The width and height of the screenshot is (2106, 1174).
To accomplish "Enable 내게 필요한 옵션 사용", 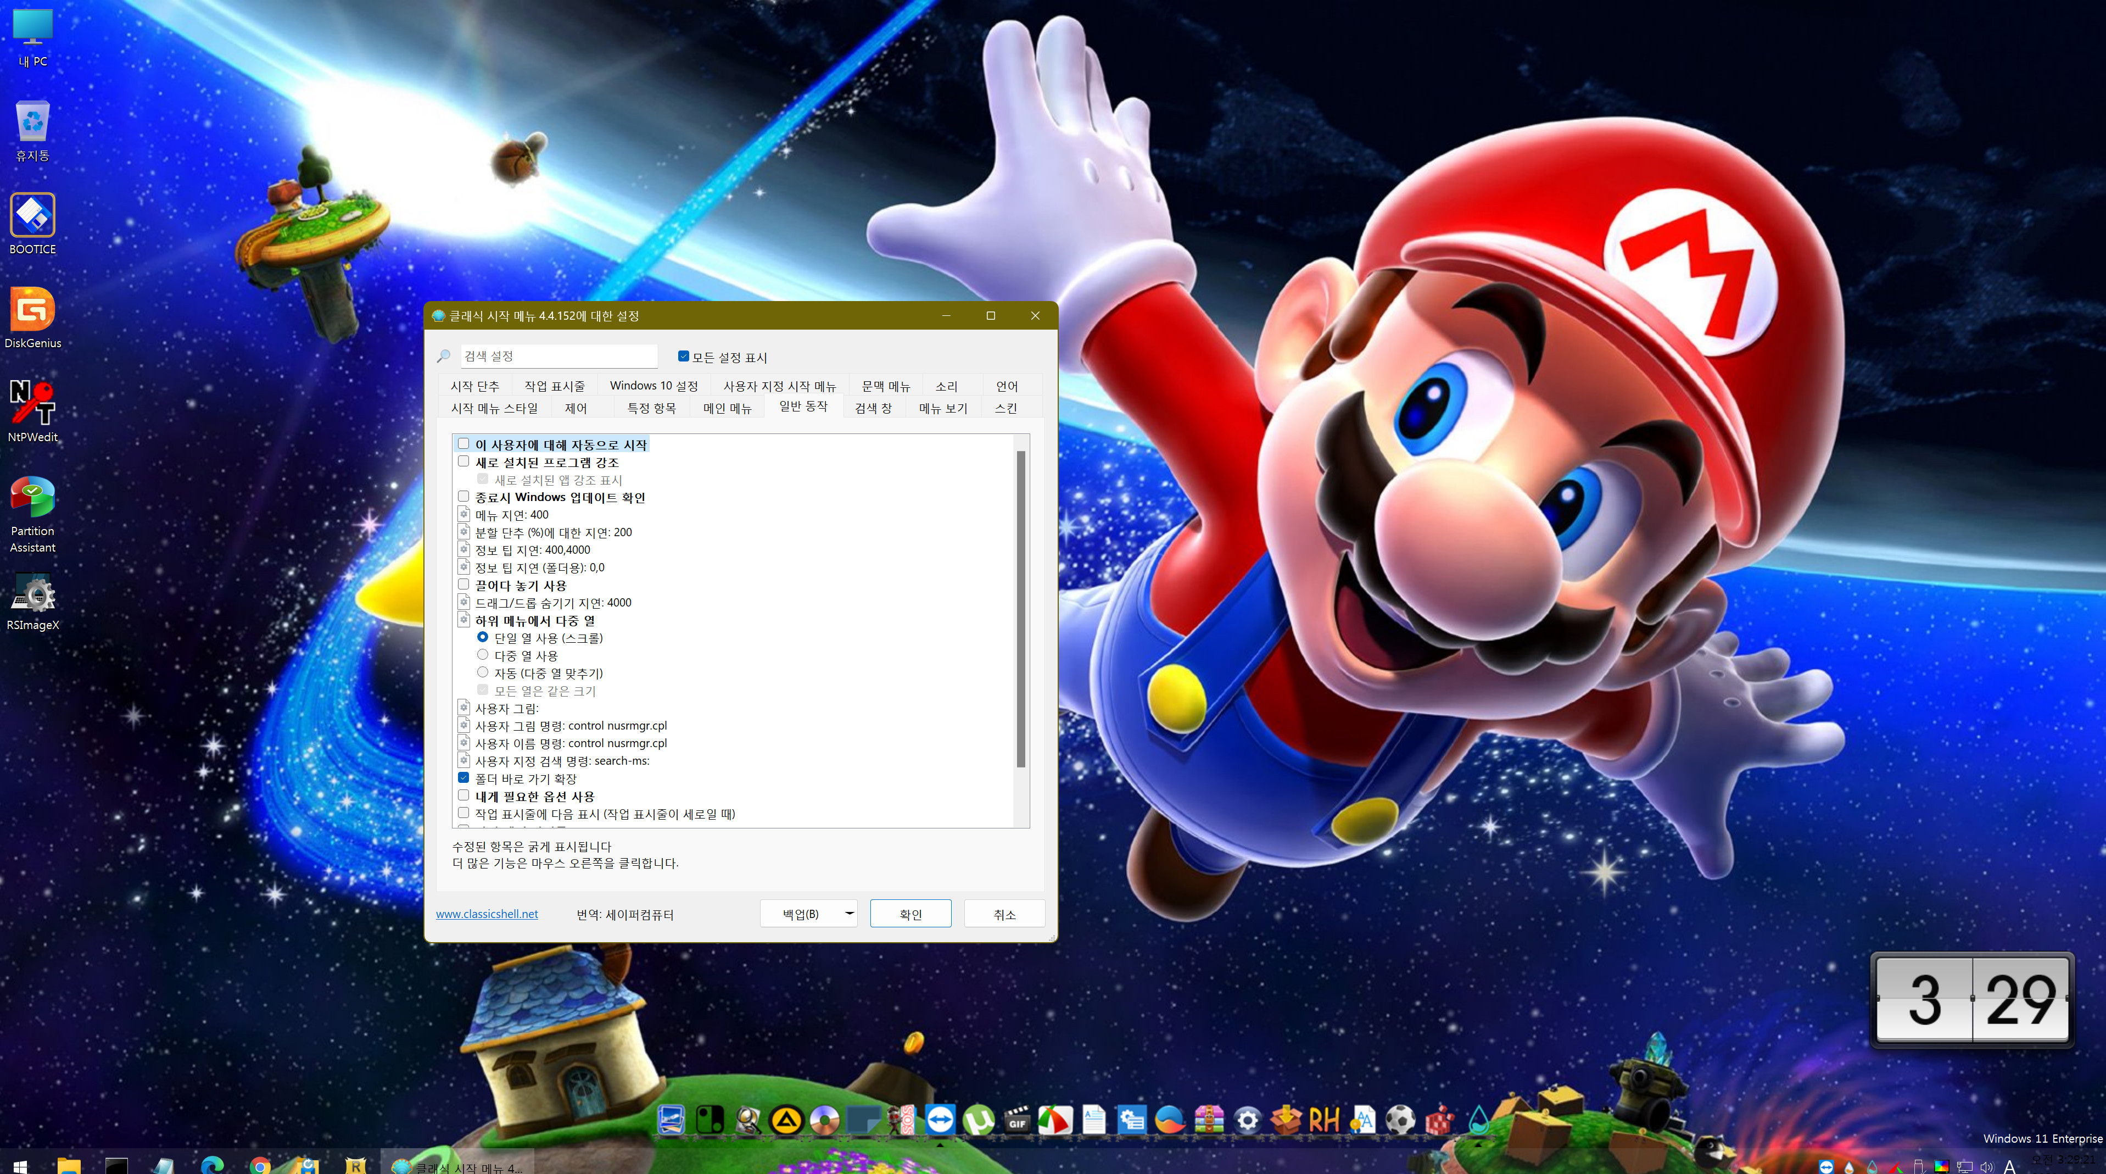I will click(463, 795).
